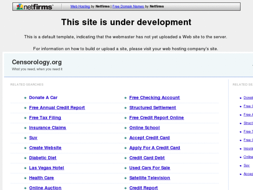
Task: Open the Apply For A Credit Card link
Action: [x=155, y=147]
